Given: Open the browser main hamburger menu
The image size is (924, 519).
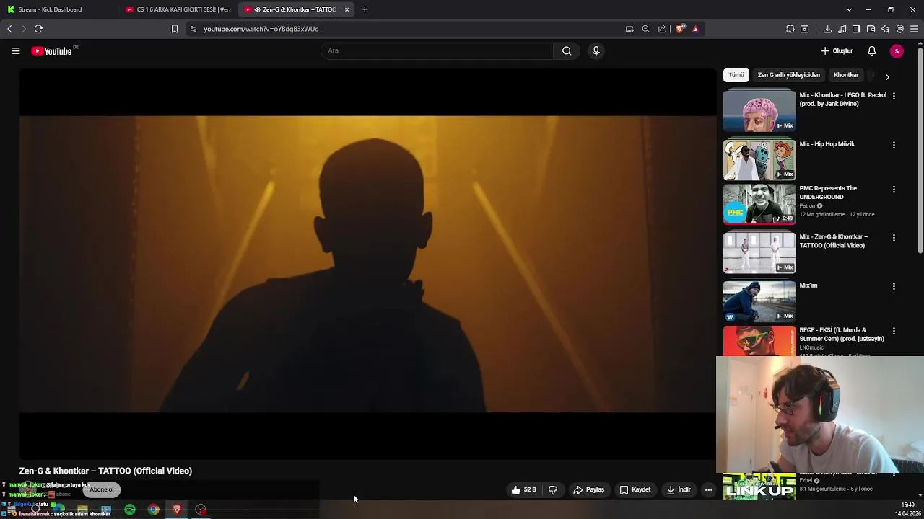Looking at the screenshot, I should [x=914, y=29].
